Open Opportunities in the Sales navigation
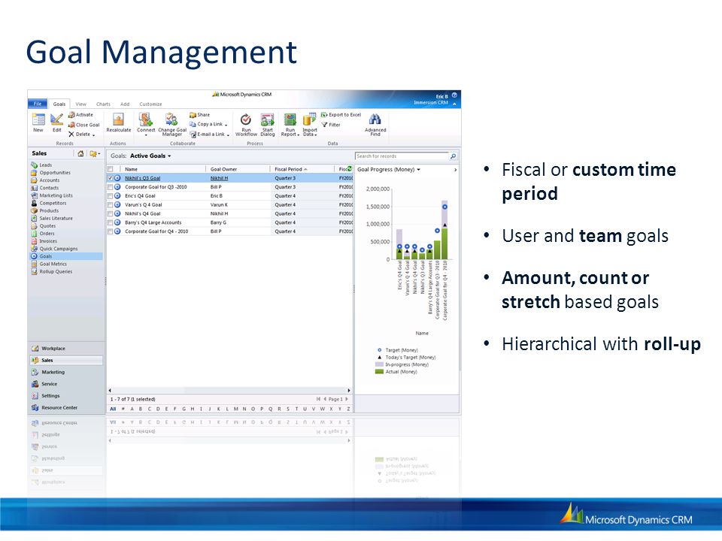The width and height of the screenshot is (722, 541). click(55, 173)
